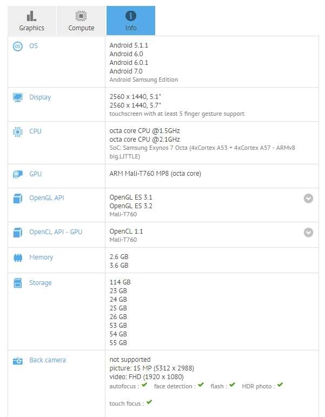Image resolution: width=325 pixels, height=417 pixels.
Task: Select the active Info tab
Action: coord(131,21)
